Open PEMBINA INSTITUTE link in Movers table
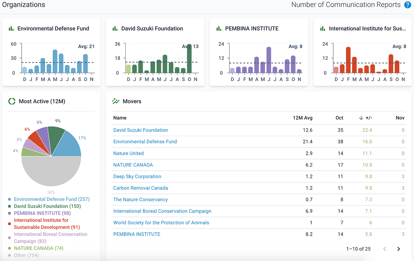Image resolution: width=414 pixels, height=261 pixels. point(137,234)
